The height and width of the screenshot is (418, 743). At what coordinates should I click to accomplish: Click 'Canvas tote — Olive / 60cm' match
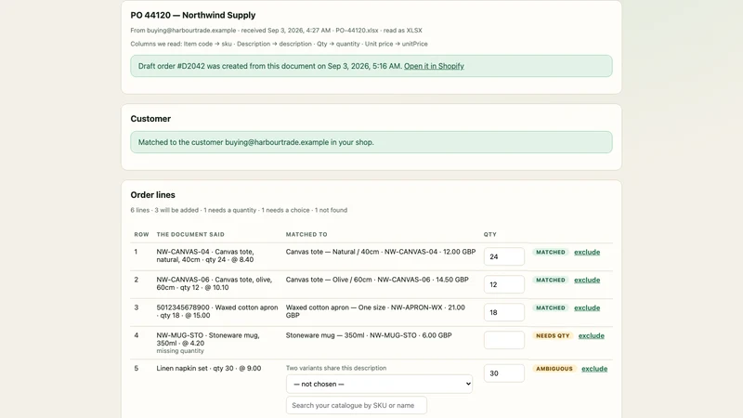377,280
